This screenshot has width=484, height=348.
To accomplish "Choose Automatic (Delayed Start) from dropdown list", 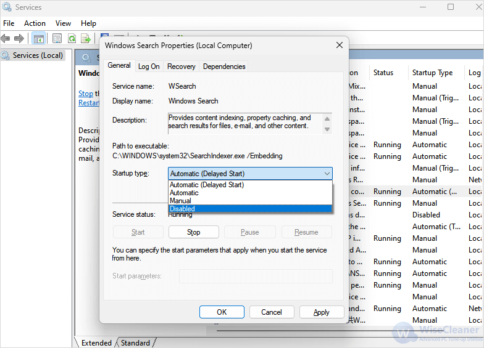I will click(x=251, y=185).
